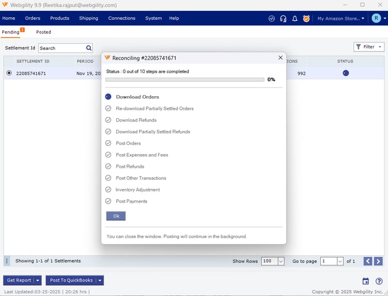Expand the My Amazon Store dropdown
The image size is (388, 296).
pyautogui.click(x=341, y=19)
